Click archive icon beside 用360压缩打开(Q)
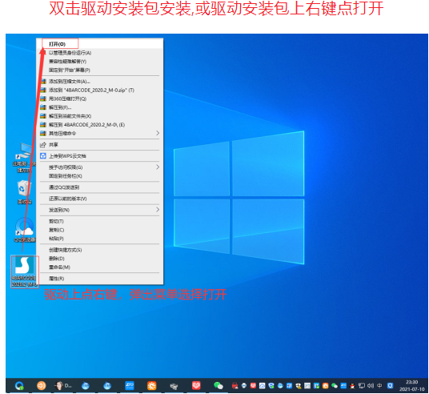The width and height of the screenshot is (429, 394). (43, 98)
